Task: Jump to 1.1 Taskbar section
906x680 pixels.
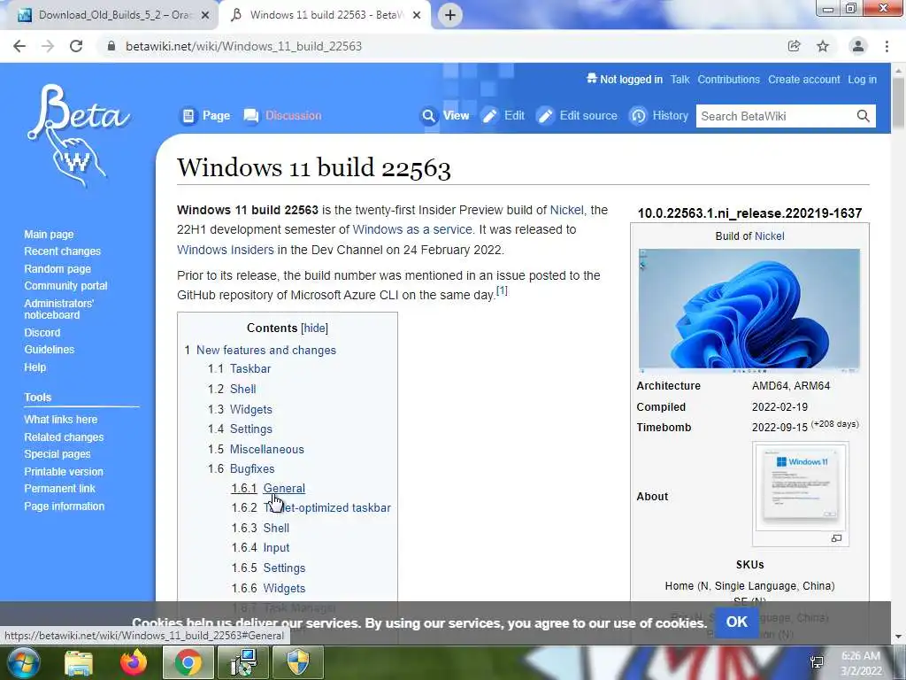Action: click(250, 368)
